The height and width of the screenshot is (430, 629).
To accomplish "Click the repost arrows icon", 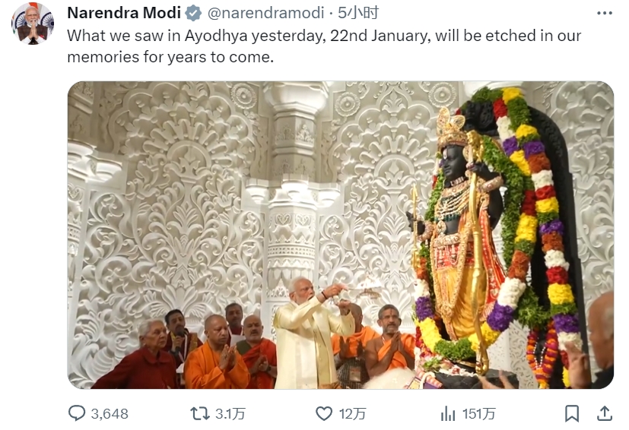I will point(200,413).
